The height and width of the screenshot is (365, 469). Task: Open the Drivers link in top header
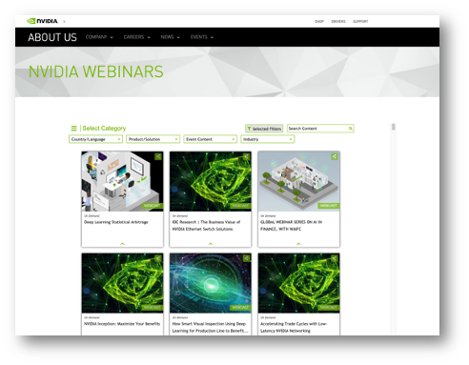[x=338, y=22]
